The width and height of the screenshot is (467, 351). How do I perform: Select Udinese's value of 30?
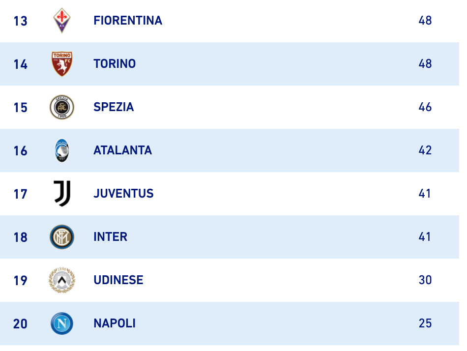click(x=425, y=280)
